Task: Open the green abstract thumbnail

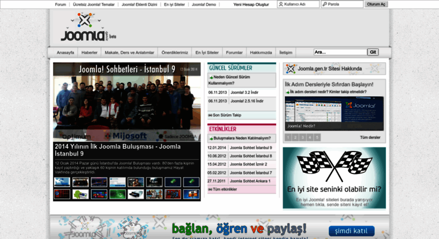Action: 118,194
